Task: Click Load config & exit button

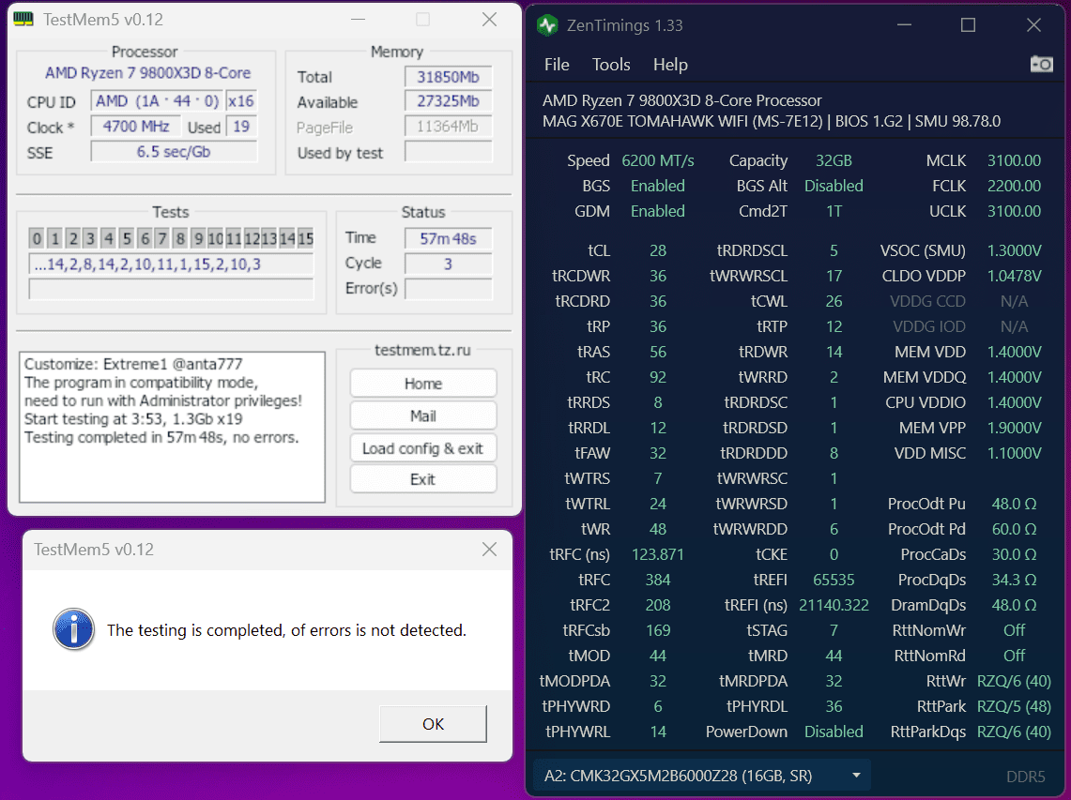Action: pyautogui.click(x=422, y=447)
